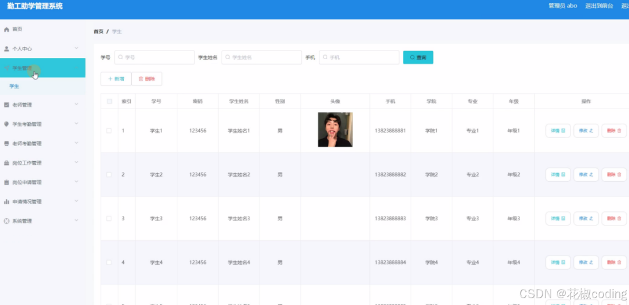This screenshot has width=629, height=305.
Task: Click 管理员 abo in the top bar
Action: (563, 6)
